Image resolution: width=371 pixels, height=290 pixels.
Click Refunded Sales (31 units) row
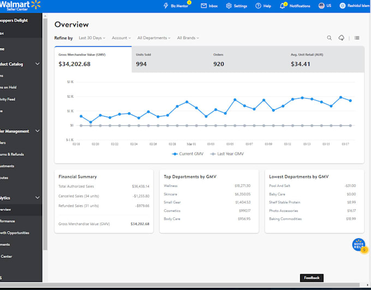point(104,206)
